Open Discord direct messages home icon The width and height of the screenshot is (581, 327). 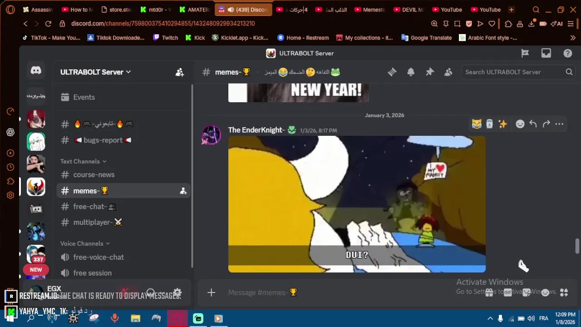[36, 70]
